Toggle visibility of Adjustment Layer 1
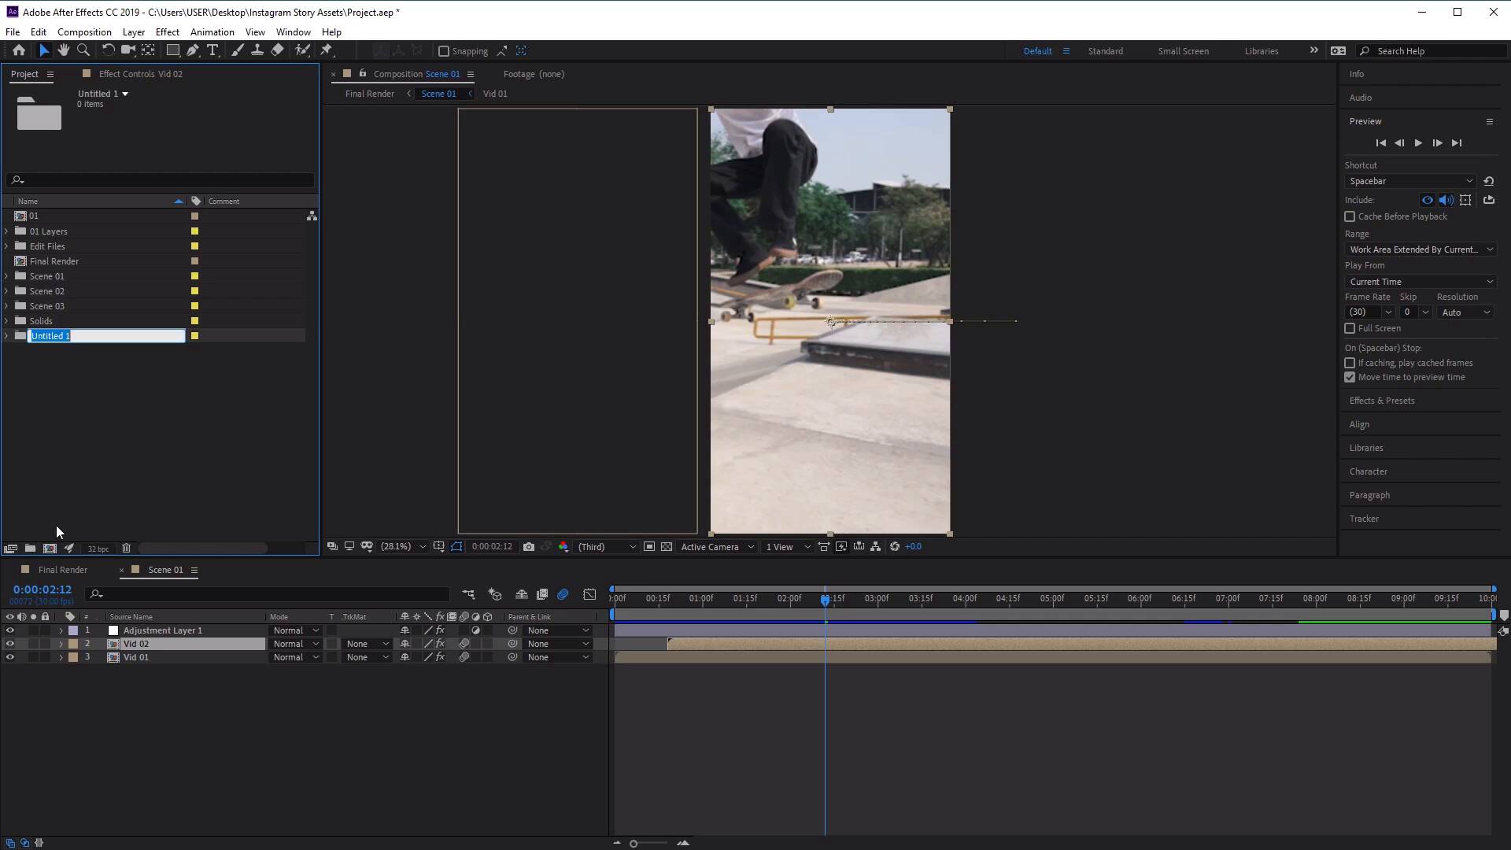The width and height of the screenshot is (1511, 850). [9, 630]
